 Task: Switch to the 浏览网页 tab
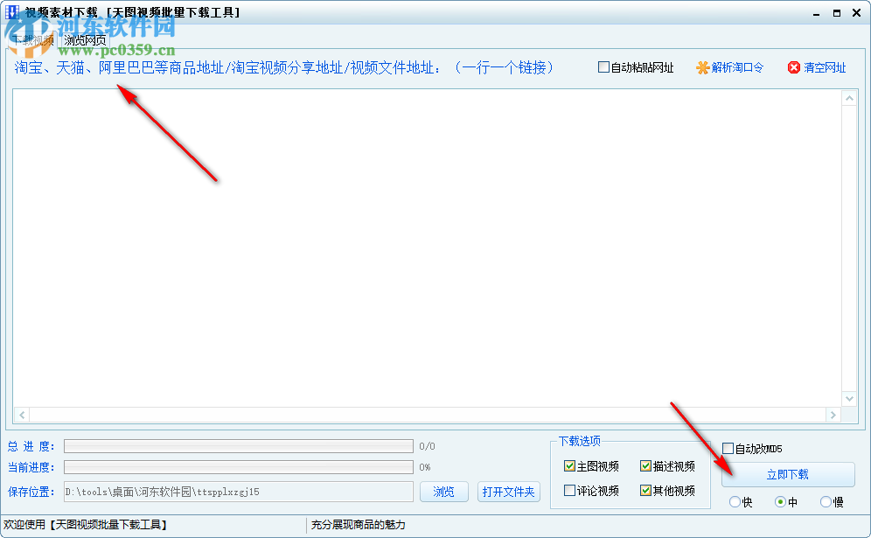(85, 40)
